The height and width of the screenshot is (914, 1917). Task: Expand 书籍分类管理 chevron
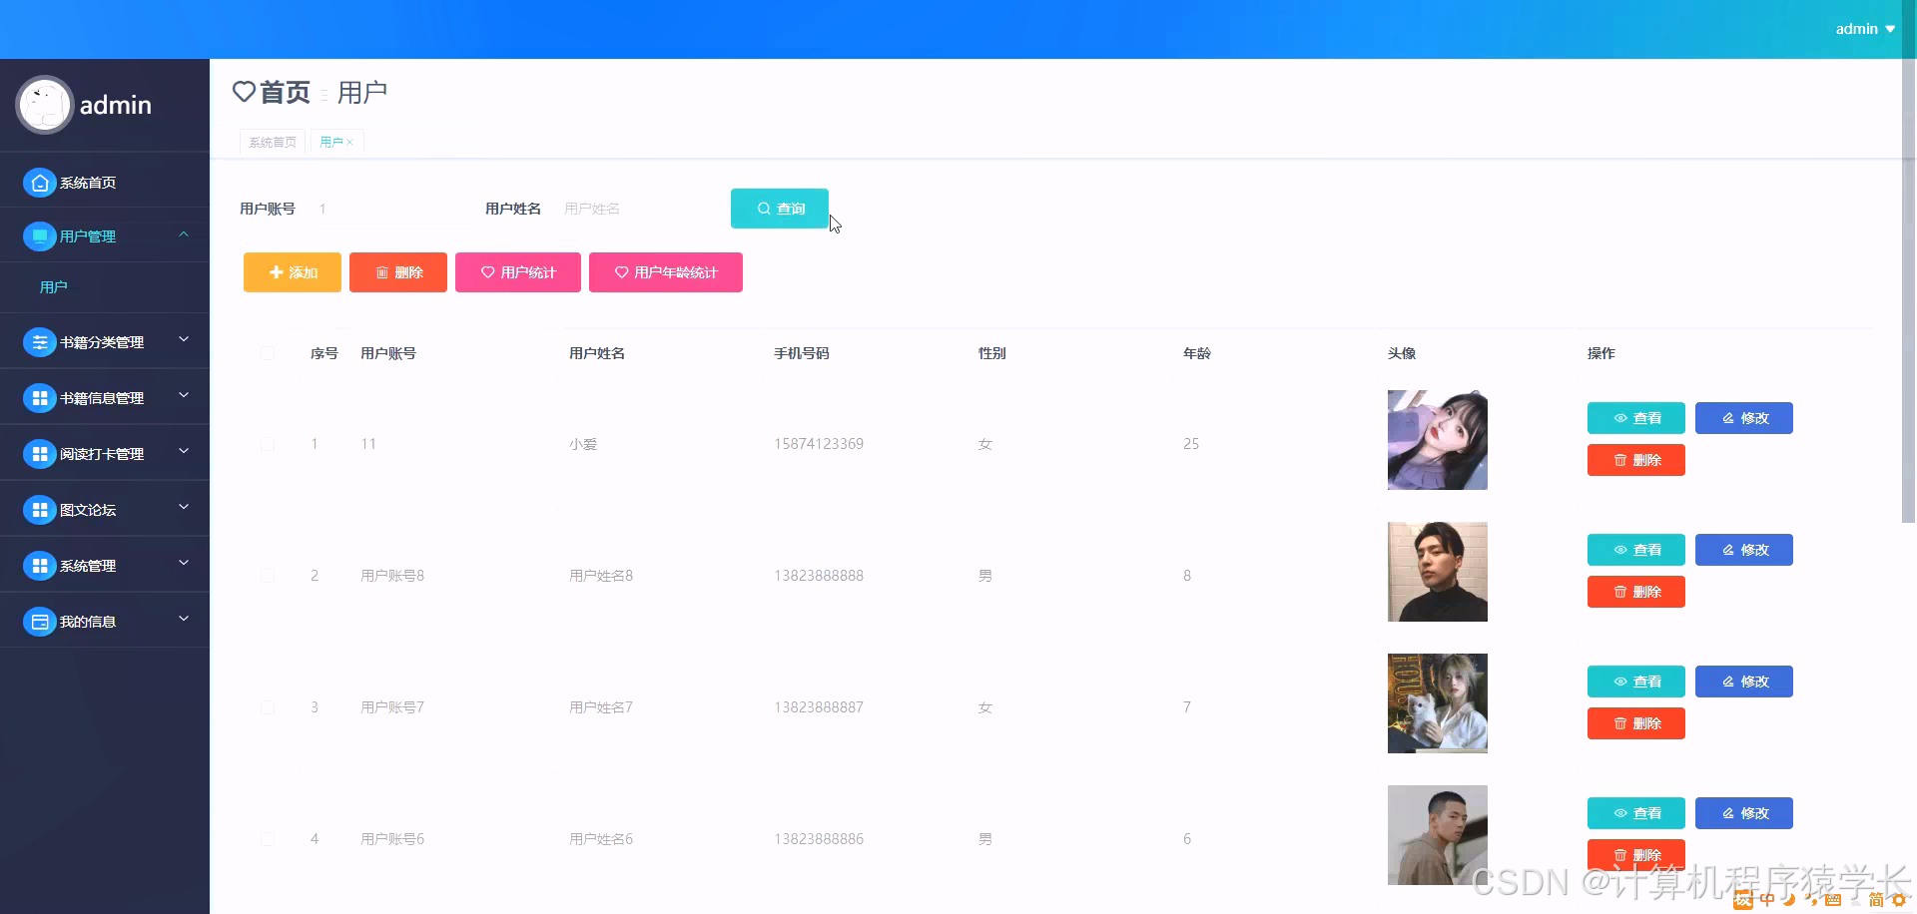184,340
